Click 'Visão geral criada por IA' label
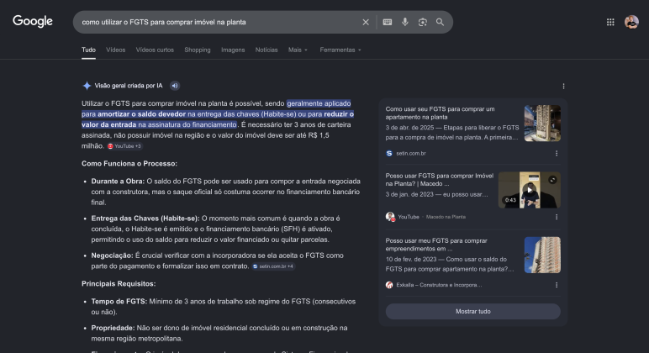Viewport: 649px width, 353px height. (129, 86)
